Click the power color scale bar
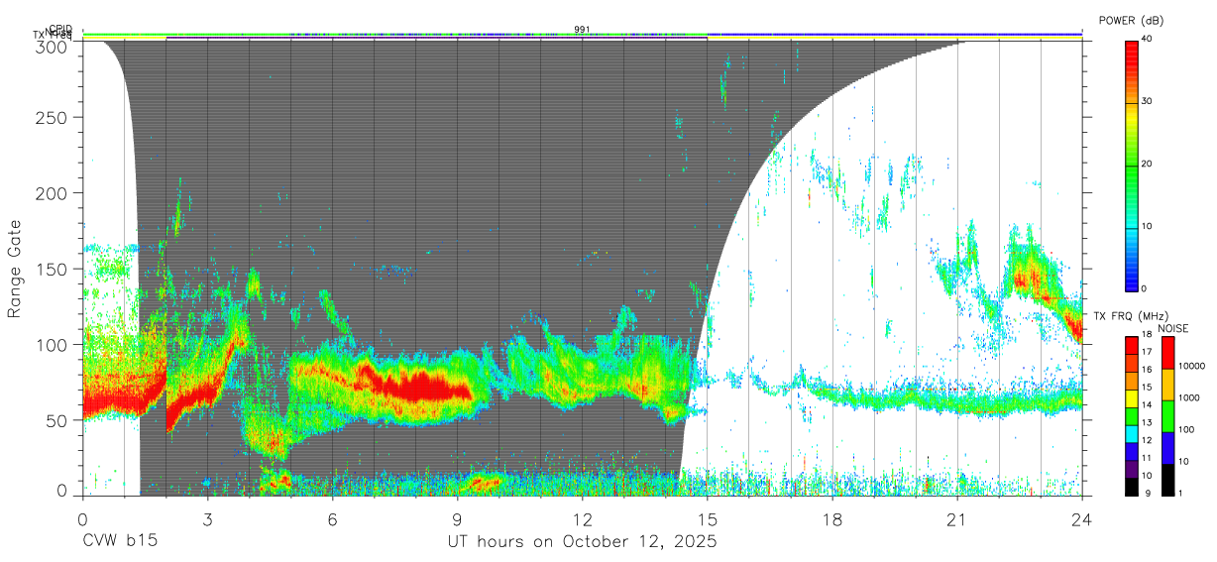Viewport: 1217px width, 562px height. tap(1132, 165)
